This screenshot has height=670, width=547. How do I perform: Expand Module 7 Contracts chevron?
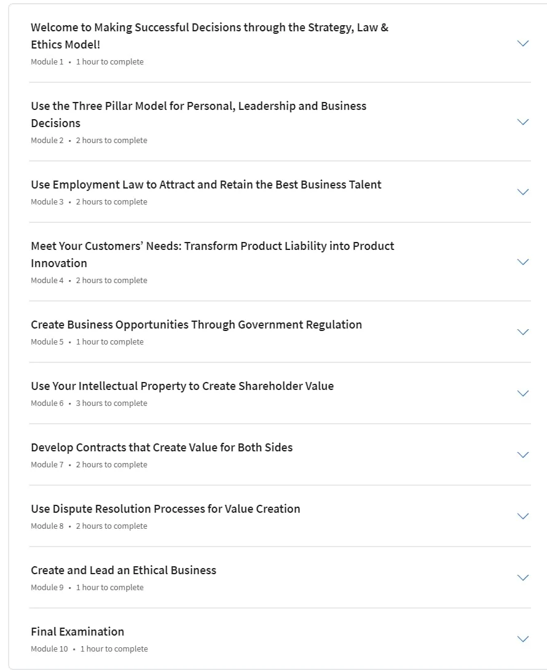tap(522, 454)
